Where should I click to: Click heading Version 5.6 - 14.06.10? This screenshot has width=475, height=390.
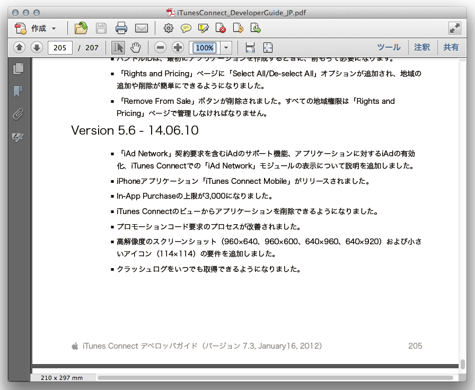coord(135,130)
